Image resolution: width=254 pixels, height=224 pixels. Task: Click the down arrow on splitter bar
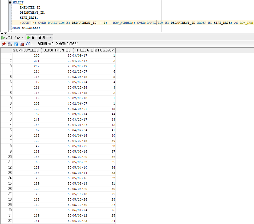[5, 33]
